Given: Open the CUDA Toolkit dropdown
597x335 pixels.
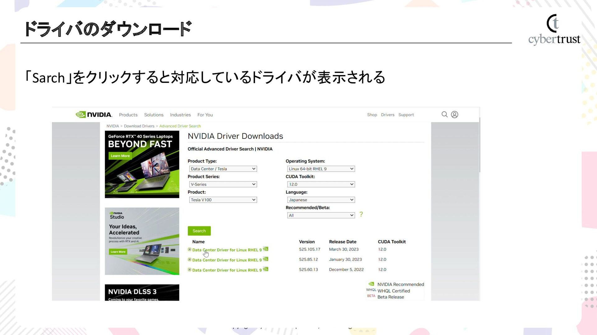Looking at the screenshot, I should click(321, 184).
